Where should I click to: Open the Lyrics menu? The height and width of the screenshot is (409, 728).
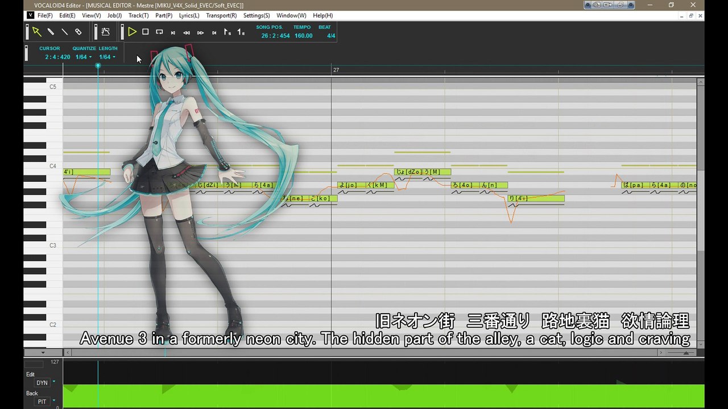[189, 15]
